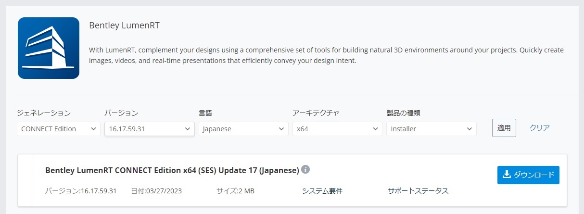
Task: Expand the アーキテクチャ dropdown showing x64
Action: tap(337, 129)
